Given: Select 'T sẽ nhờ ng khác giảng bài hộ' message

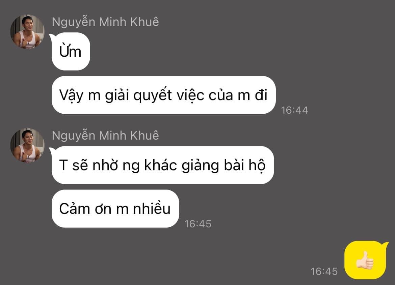Looking at the screenshot, I should (x=162, y=165).
